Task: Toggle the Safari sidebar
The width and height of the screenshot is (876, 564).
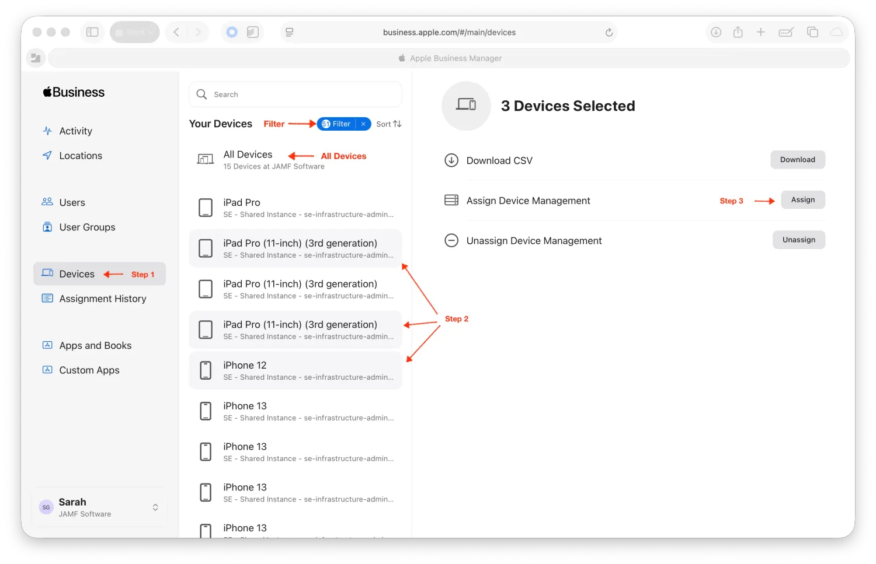Action: (92, 32)
